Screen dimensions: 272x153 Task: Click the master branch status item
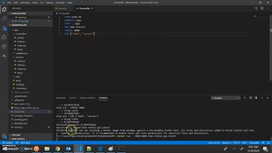[8, 143]
